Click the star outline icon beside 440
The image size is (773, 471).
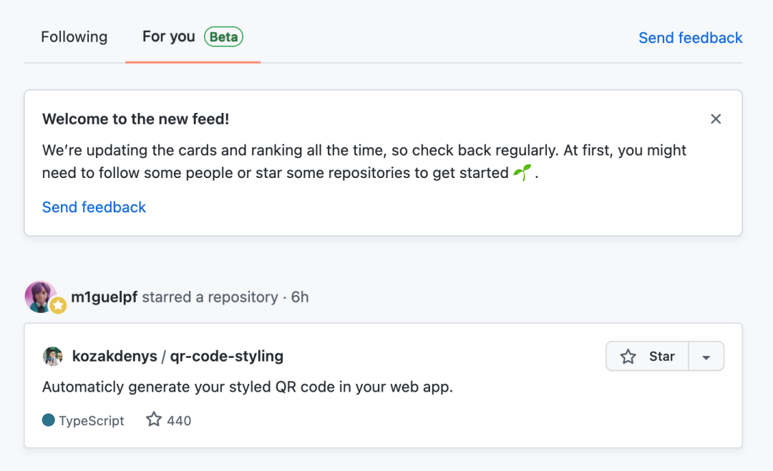point(154,420)
